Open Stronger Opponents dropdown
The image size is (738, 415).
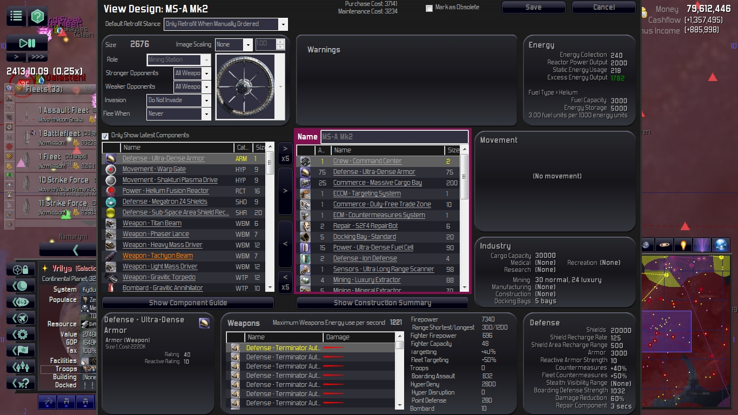point(192,73)
